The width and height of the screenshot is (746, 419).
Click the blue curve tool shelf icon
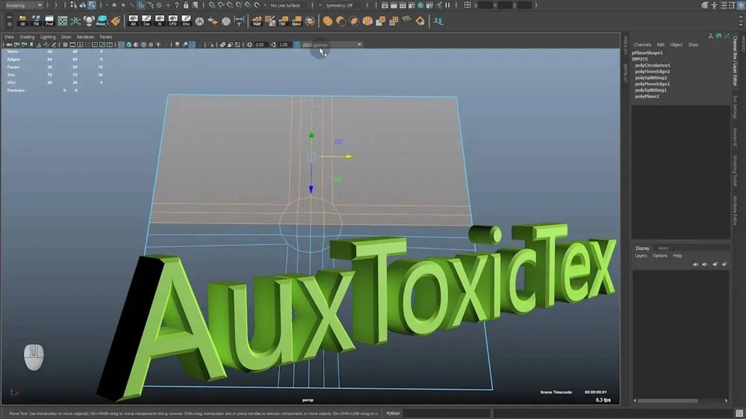click(438, 21)
